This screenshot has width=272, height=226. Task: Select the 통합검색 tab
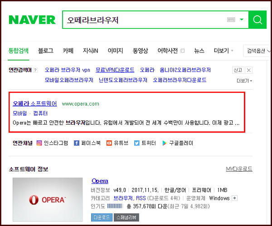(19, 51)
